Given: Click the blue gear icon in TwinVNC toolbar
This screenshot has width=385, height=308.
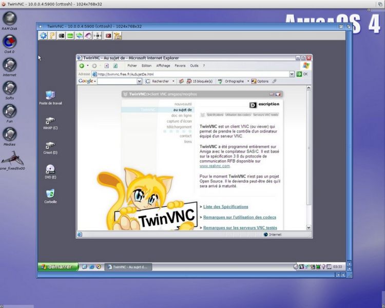Looking at the screenshot, I should coord(43,35).
